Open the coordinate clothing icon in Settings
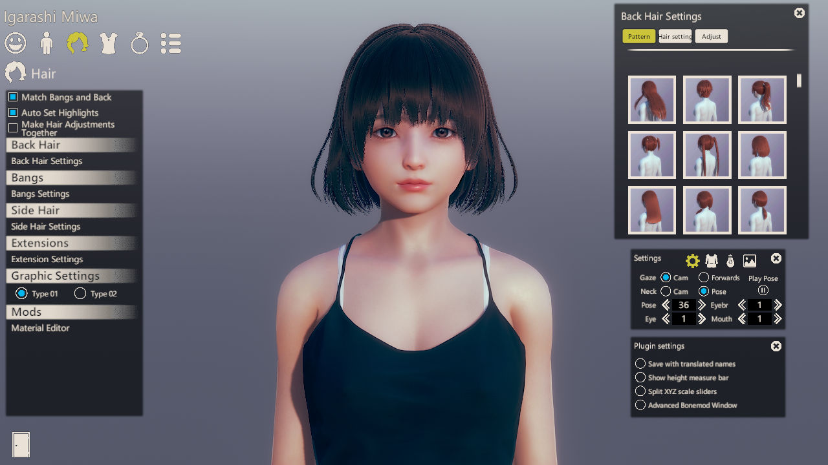The height and width of the screenshot is (465, 828). pos(712,261)
